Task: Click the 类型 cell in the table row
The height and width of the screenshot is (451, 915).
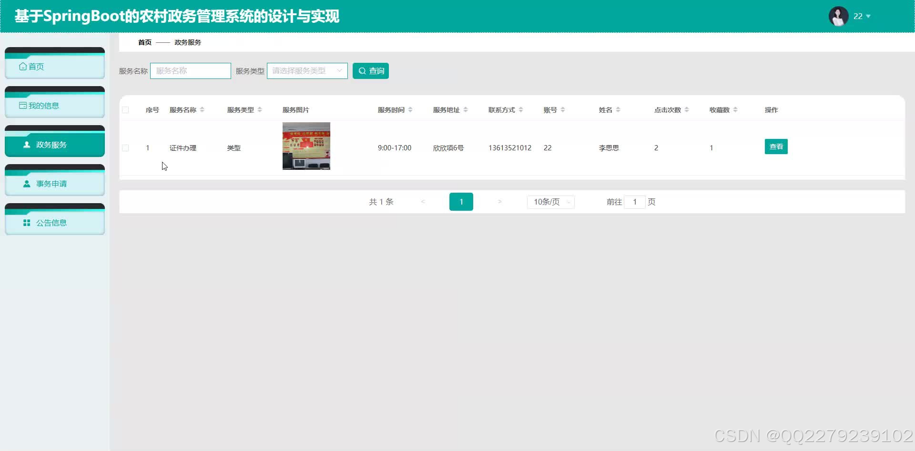Action: 234,148
